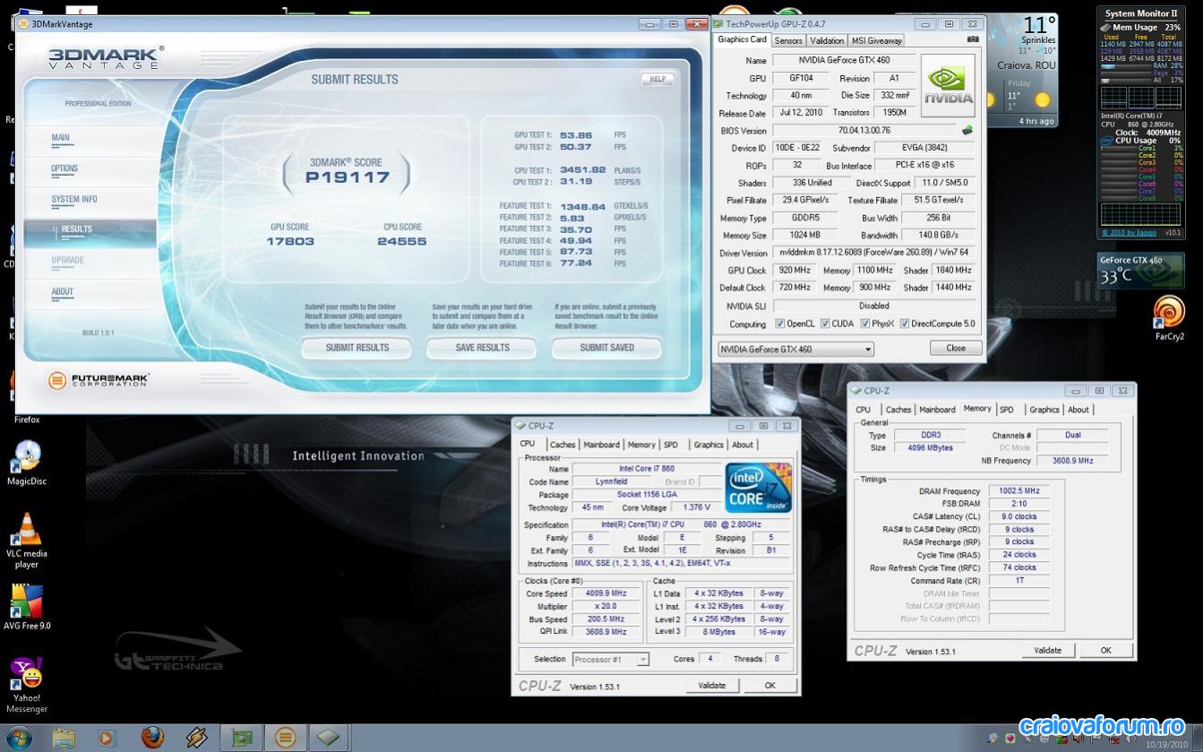Select MAIN in 3DMark Vantage sidebar
This screenshot has height=752, width=1203.
pyautogui.click(x=61, y=138)
